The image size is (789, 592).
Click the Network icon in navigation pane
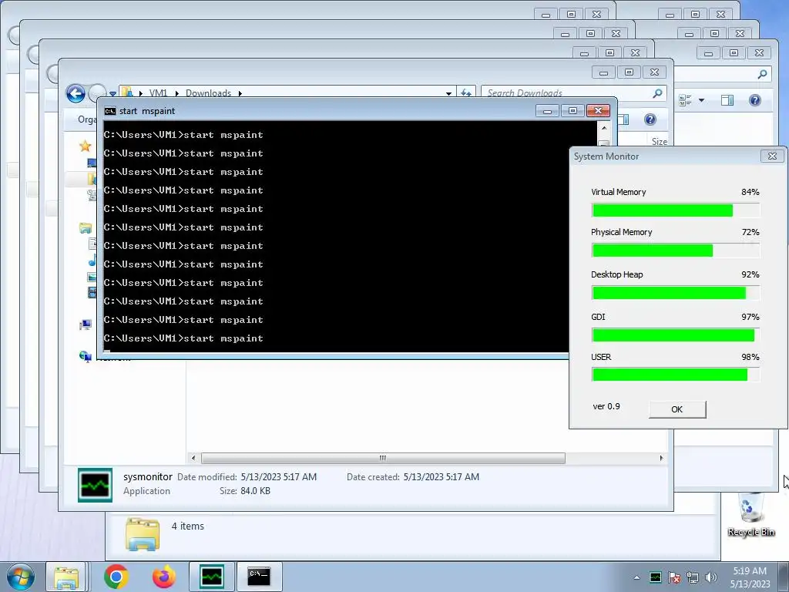click(x=85, y=356)
